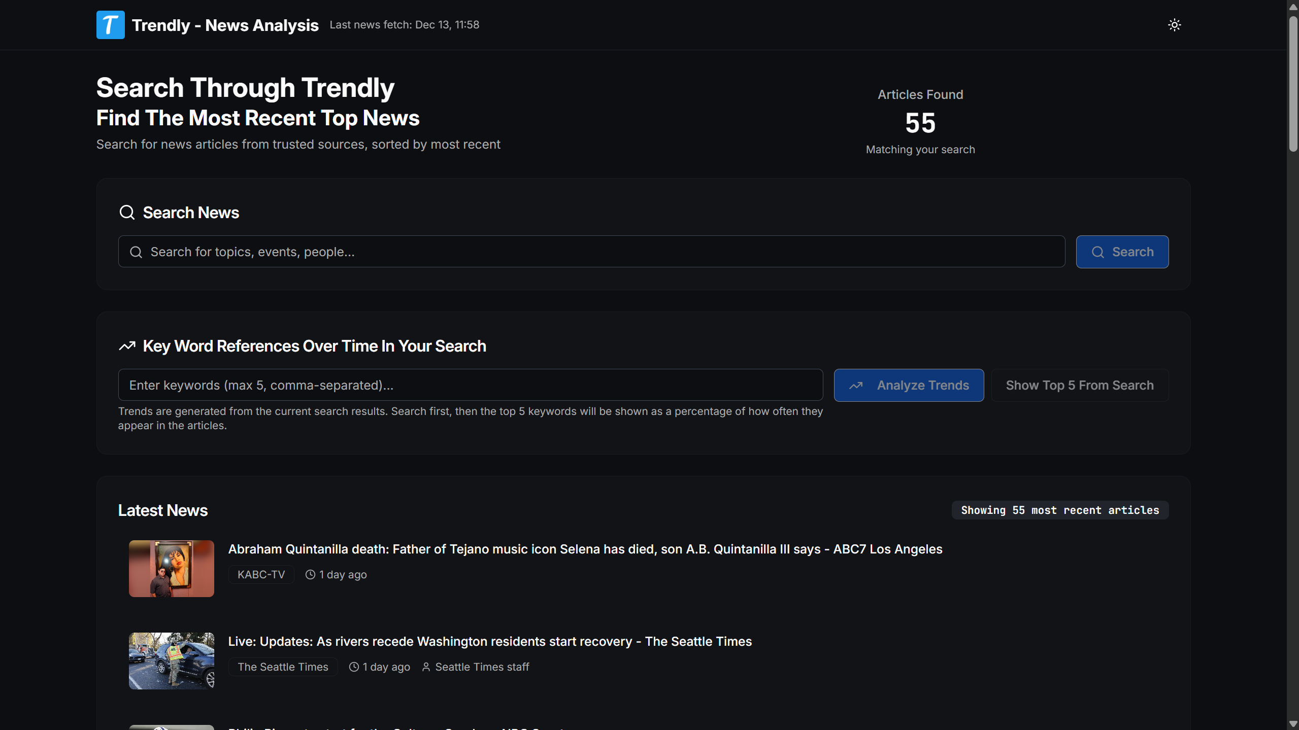Viewport: 1299px width, 730px height.
Task: Open the Abraham Quintanilla death article headline
Action: click(585, 549)
